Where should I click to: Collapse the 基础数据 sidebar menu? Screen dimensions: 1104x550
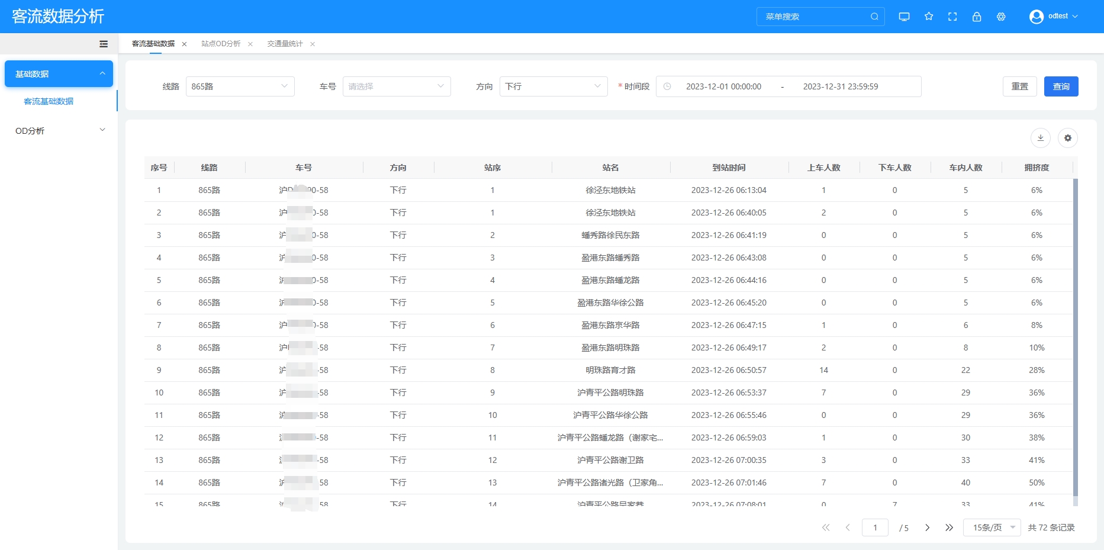(x=59, y=74)
